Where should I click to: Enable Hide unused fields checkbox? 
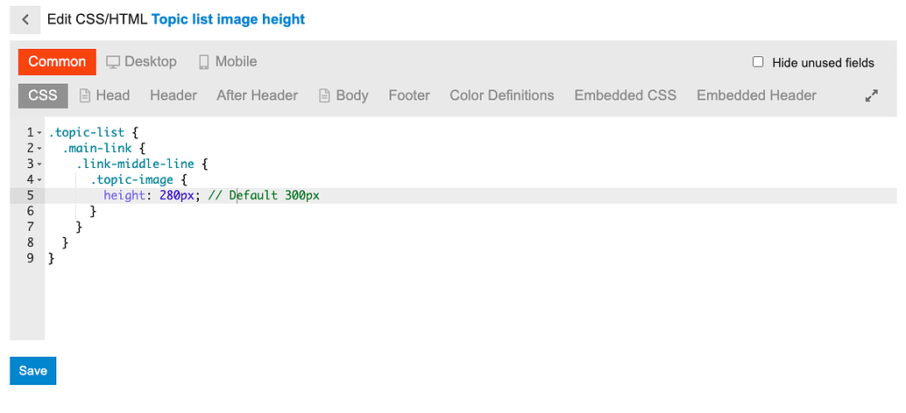coord(759,62)
